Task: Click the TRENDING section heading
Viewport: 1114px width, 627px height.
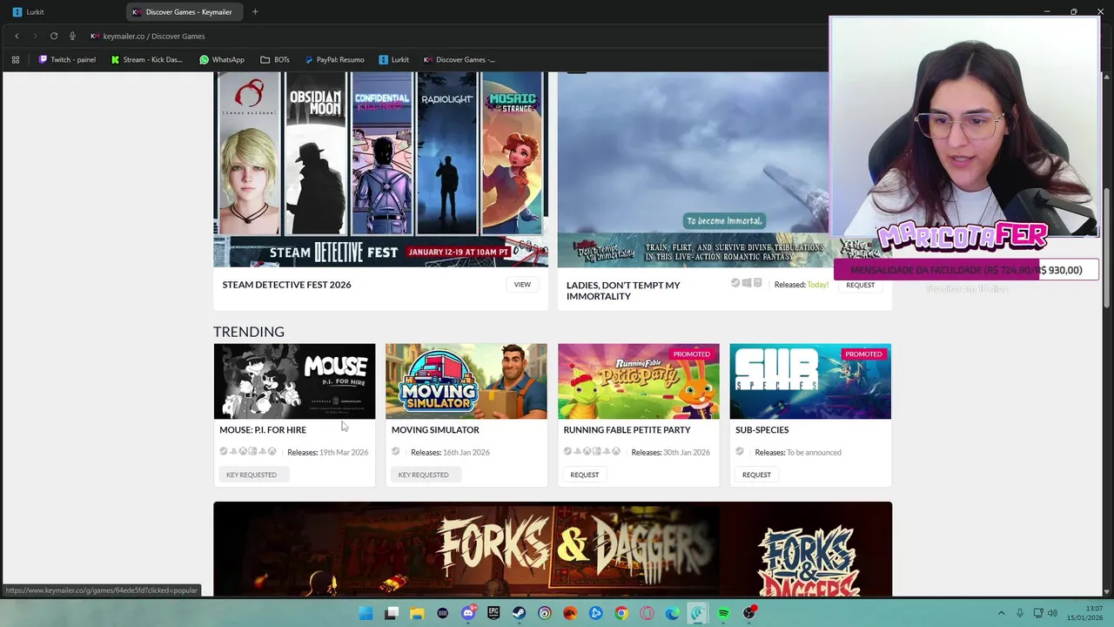Action: 249,332
